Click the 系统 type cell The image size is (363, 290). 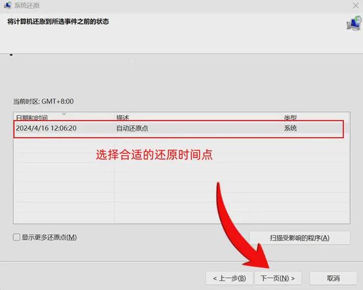pos(290,128)
